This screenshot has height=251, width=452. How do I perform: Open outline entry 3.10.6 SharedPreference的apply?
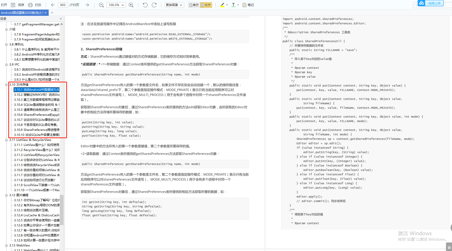pos(37,115)
